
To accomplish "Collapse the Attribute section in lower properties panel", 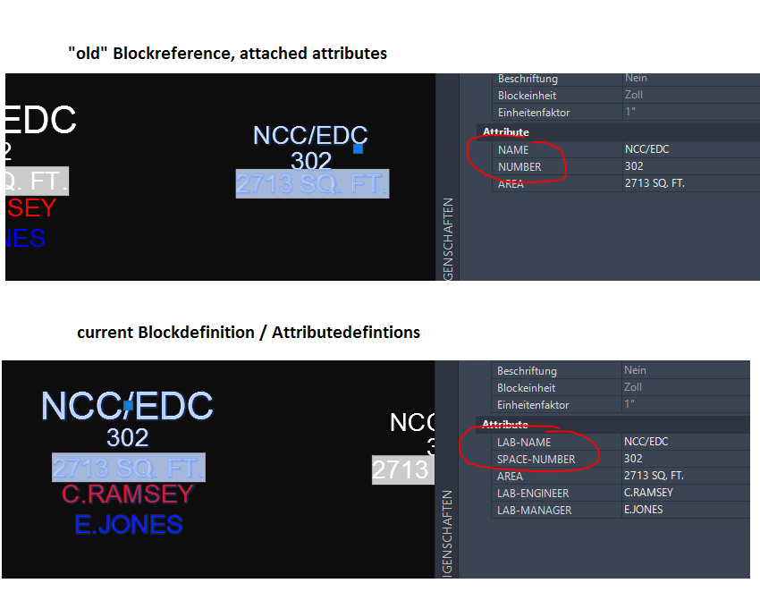I will (x=506, y=424).
